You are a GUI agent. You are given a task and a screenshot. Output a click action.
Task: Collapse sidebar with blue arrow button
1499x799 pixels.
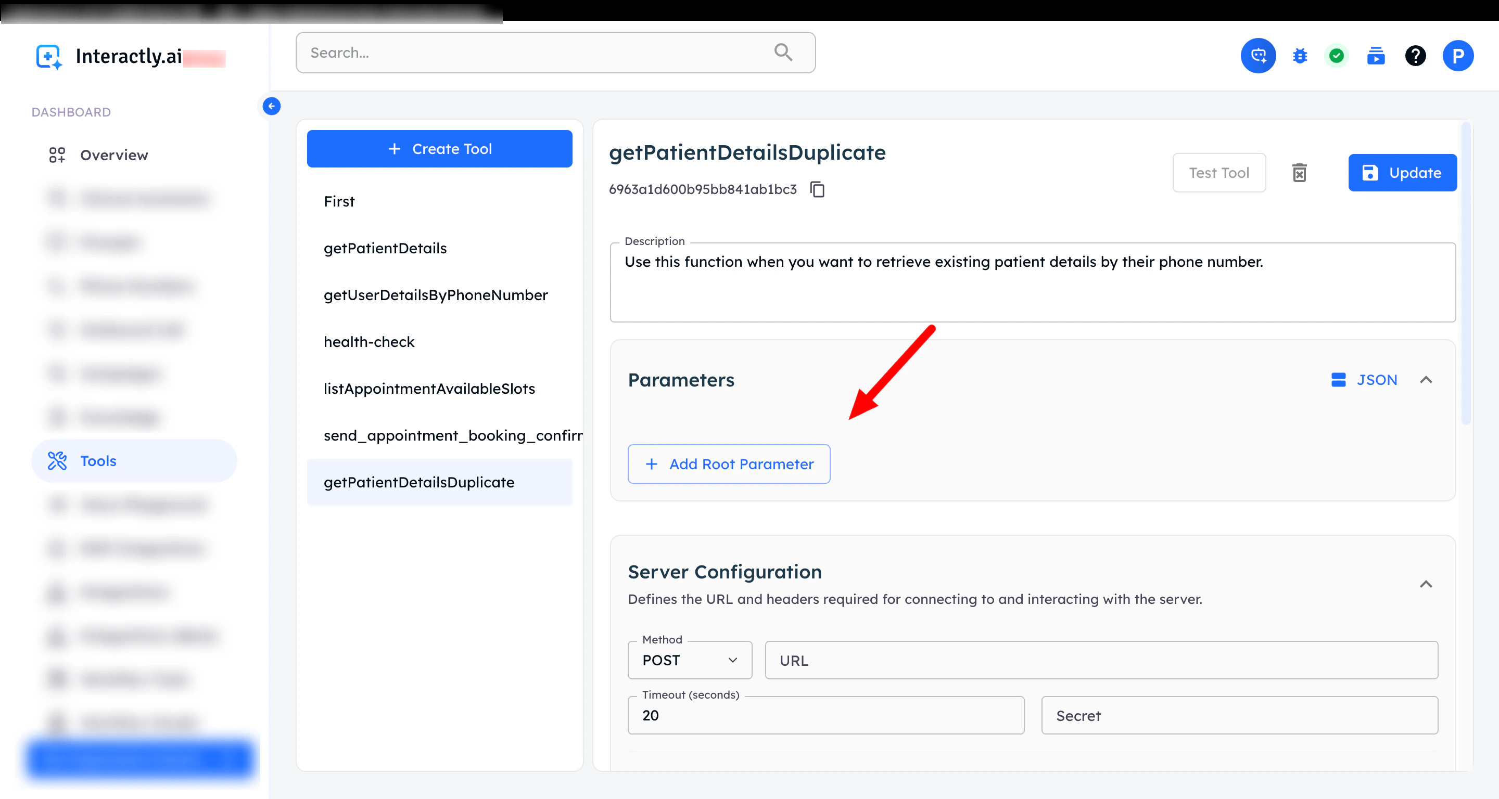click(x=271, y=107)
